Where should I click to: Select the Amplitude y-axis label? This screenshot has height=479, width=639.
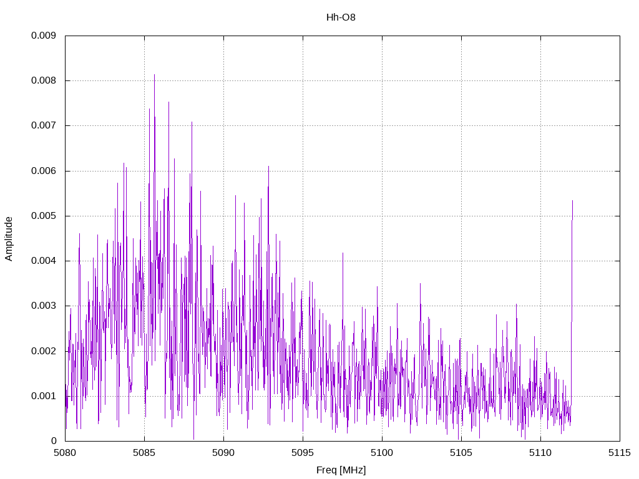tap(9, 239)
